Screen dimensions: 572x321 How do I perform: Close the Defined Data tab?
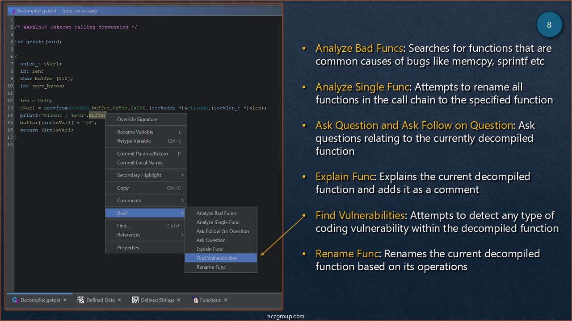point(119,300)
